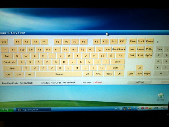Click the numpad 1 key tile

pos(157,68)
